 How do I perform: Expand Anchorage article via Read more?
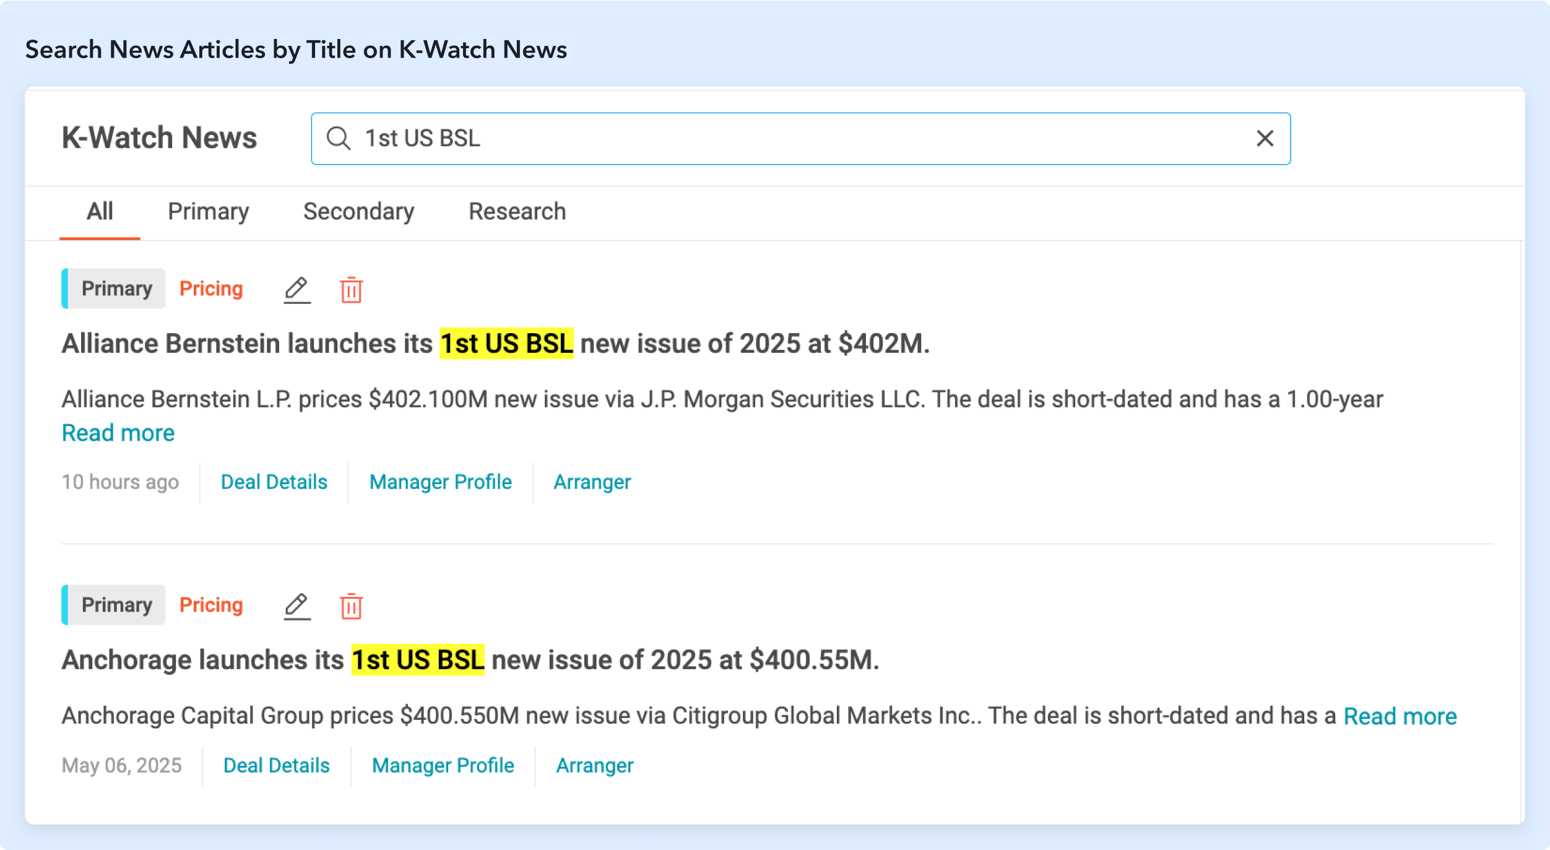(1400, 716)
